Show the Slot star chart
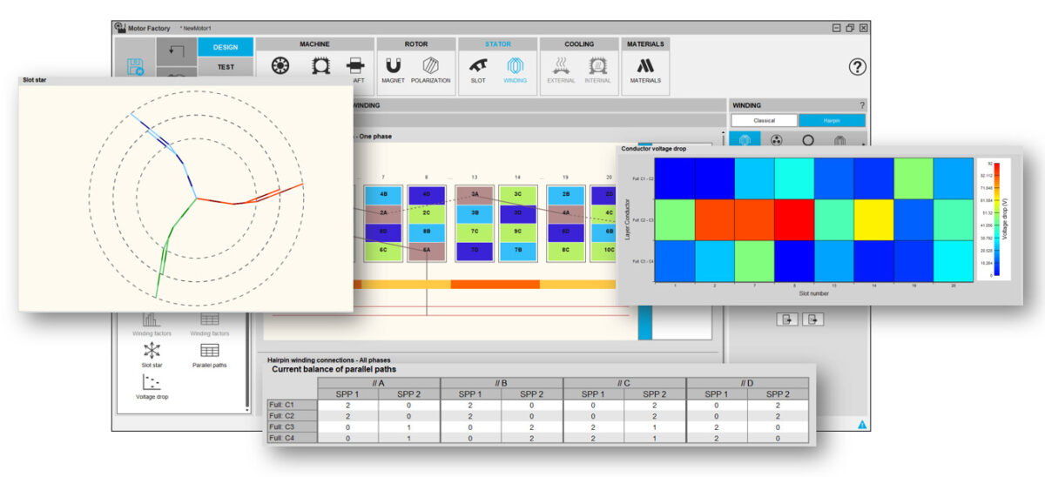This screenshot has height=477, width=1045. coord(152,354)
